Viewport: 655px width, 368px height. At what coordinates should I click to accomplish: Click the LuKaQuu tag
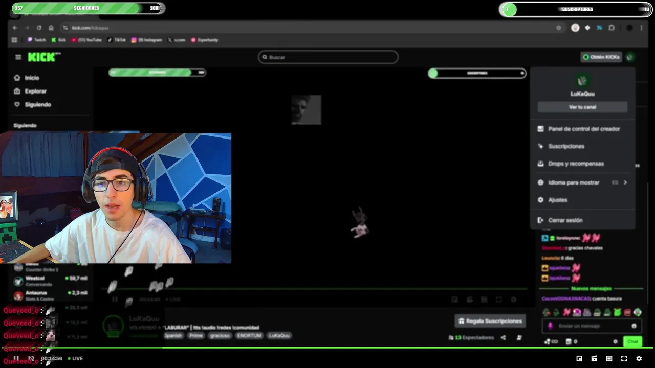[279, 336]
